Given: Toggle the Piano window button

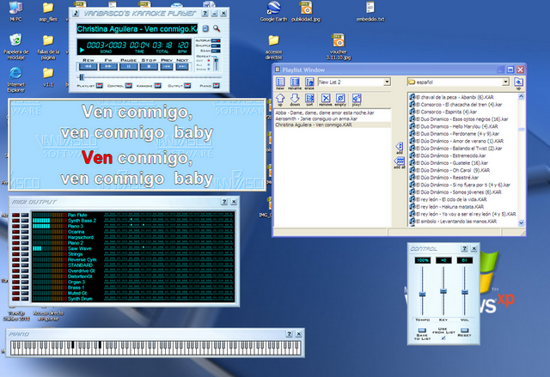Looking at the screenshot, I should [216, 86].
